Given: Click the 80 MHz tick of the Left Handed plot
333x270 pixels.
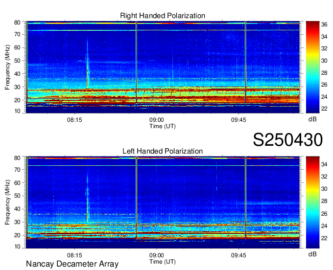Looking at the screenshot, I should pyautogui.click(x=17, y=158).
